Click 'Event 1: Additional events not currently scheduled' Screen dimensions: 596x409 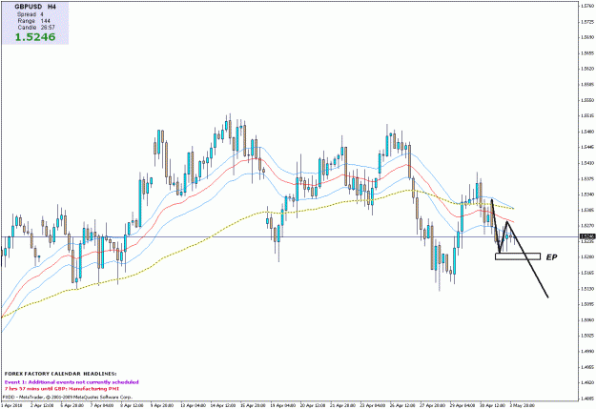[72, 382]
